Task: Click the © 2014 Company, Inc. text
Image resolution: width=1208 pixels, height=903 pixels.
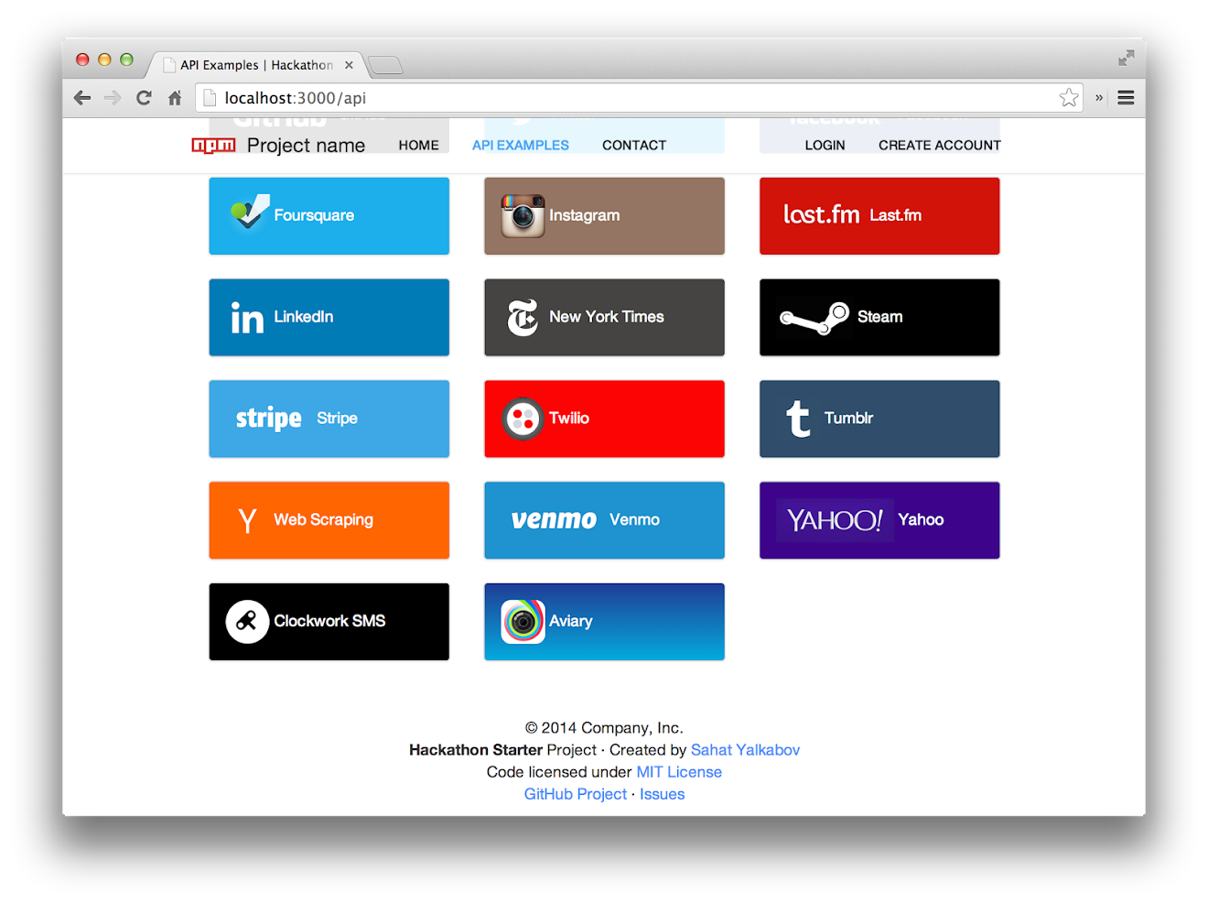Action: [604, 728]
